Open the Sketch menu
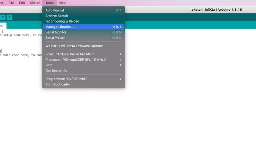Image resolution: width=256 pixels, height=142 pixels. tap(35, 3)
